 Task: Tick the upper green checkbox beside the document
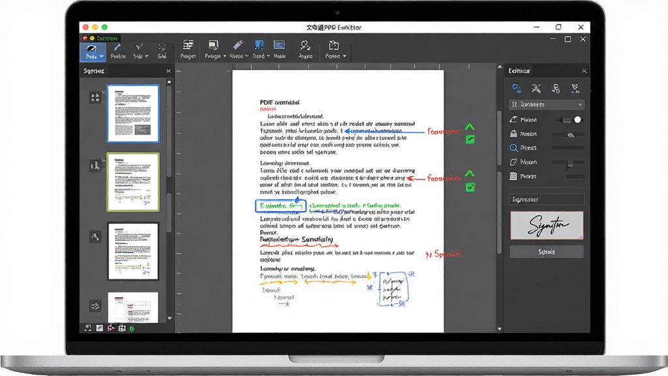(x=470, y=140)
